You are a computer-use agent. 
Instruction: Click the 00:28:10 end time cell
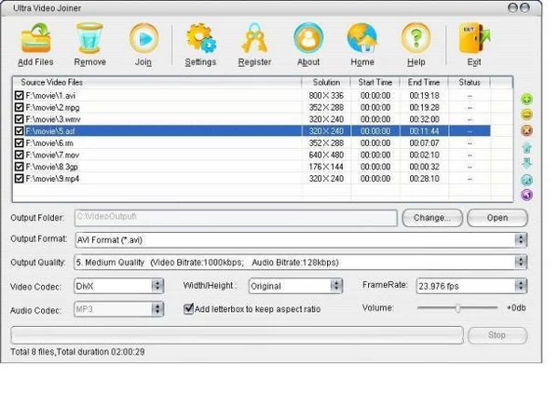coord(424,178)
